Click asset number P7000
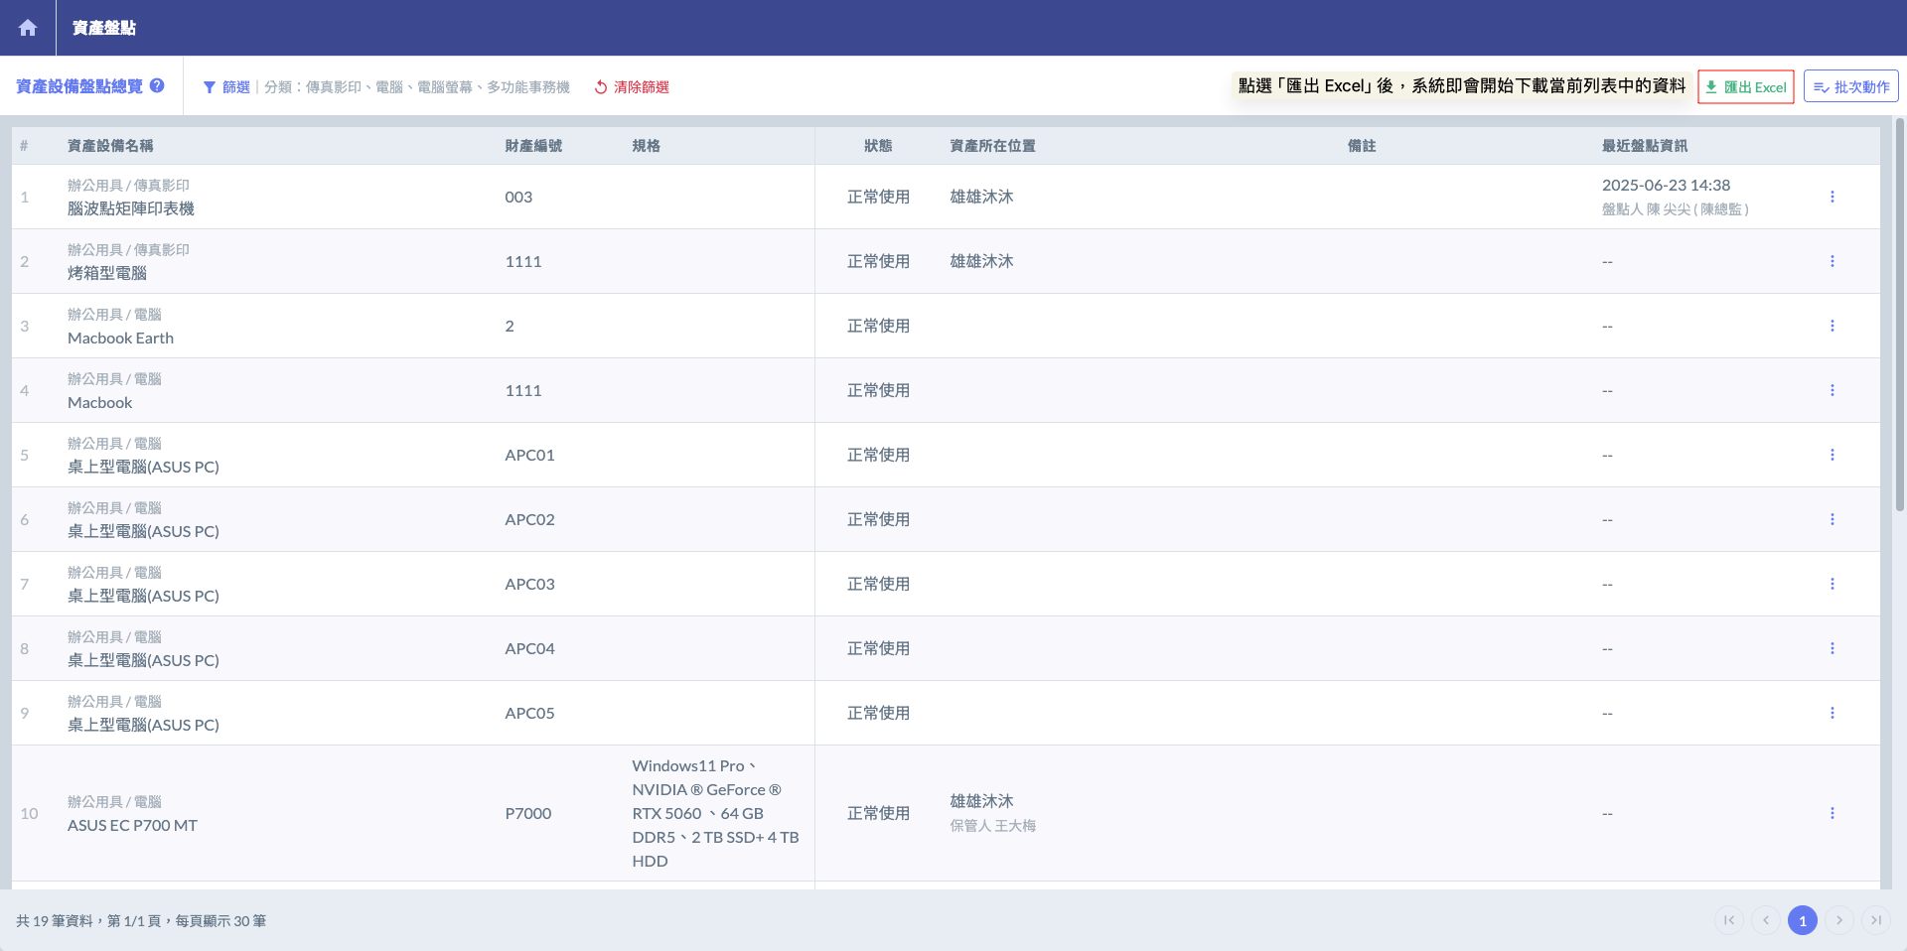 click(528, 813)
